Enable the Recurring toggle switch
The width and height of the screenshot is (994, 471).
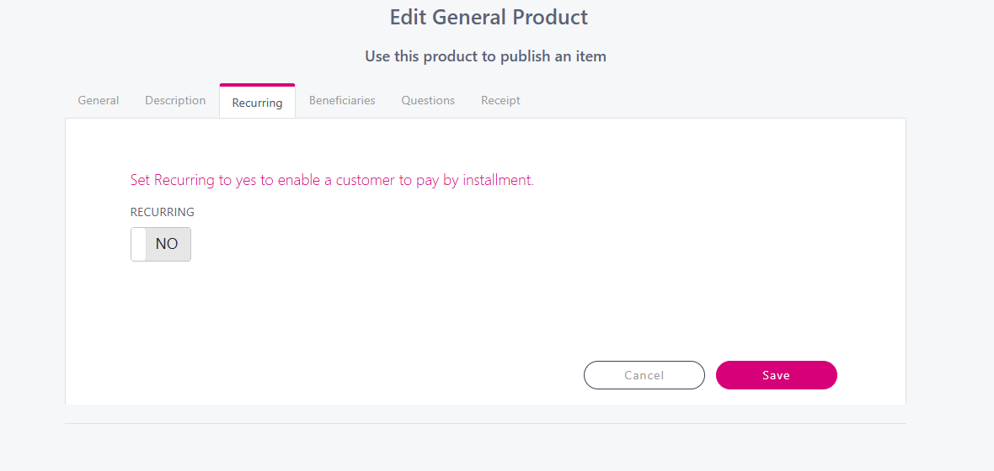(x=161, y=244)
